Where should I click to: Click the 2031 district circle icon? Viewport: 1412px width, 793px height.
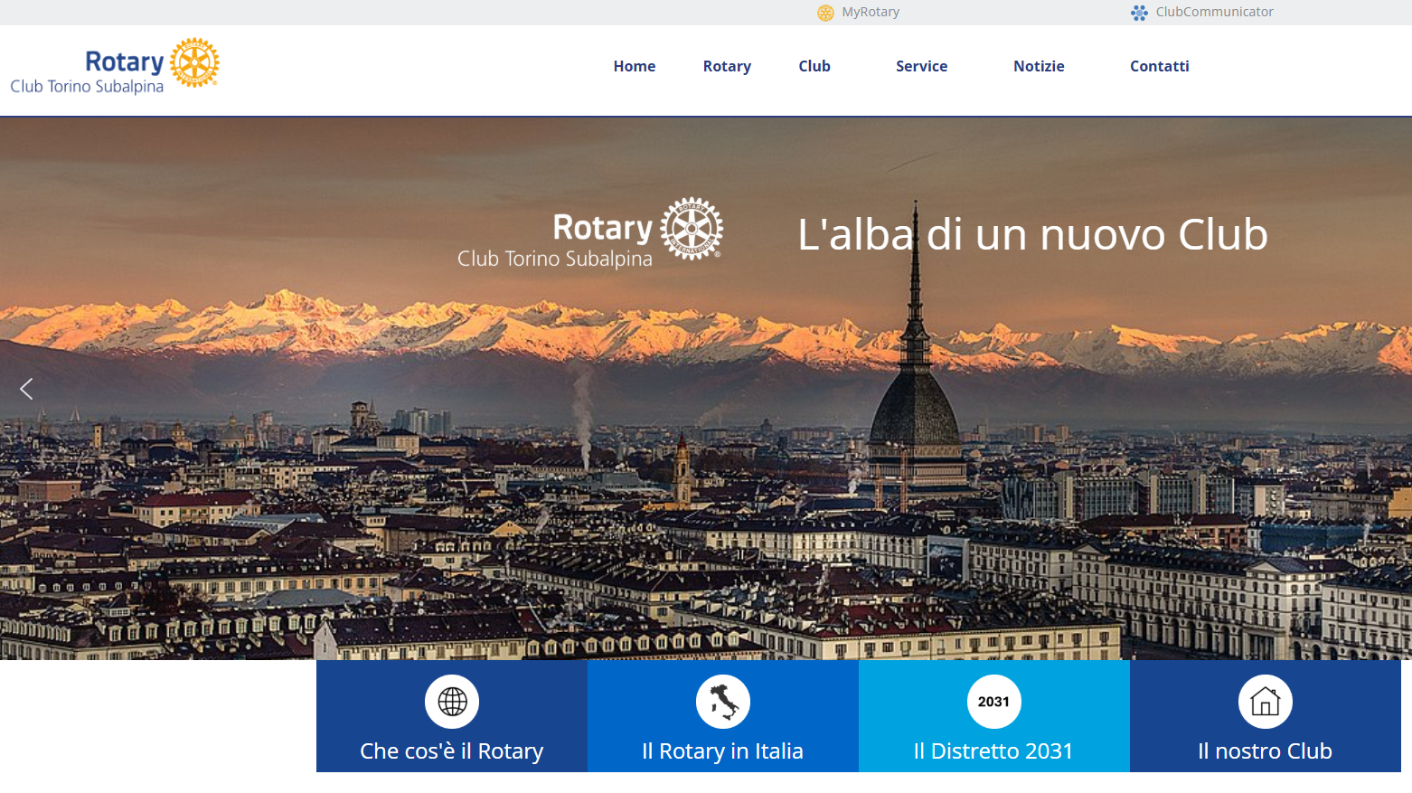click(993, 702)
